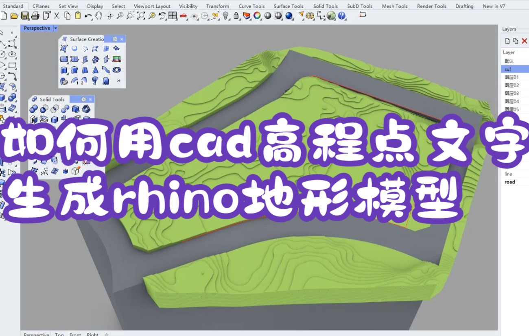This screenshot has height=336, width=529.
Task: Close the Solid Tools floating toolbar
Action: pyautogui.click(x=90, y=99)
